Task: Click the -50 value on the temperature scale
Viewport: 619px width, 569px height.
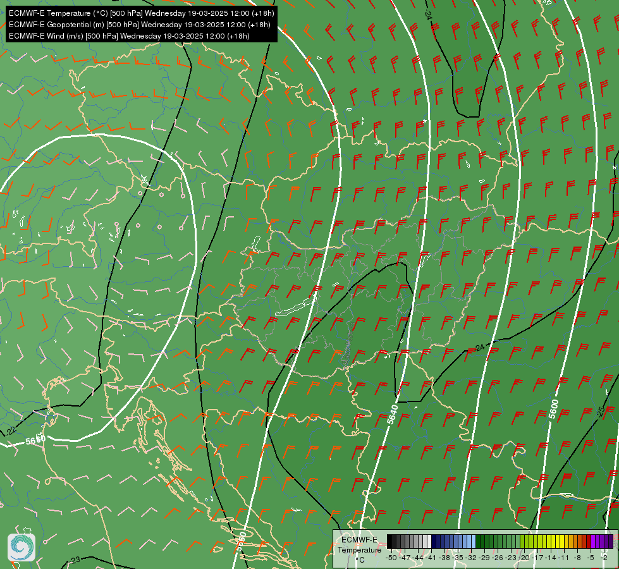Action: (x=391, y=558)
